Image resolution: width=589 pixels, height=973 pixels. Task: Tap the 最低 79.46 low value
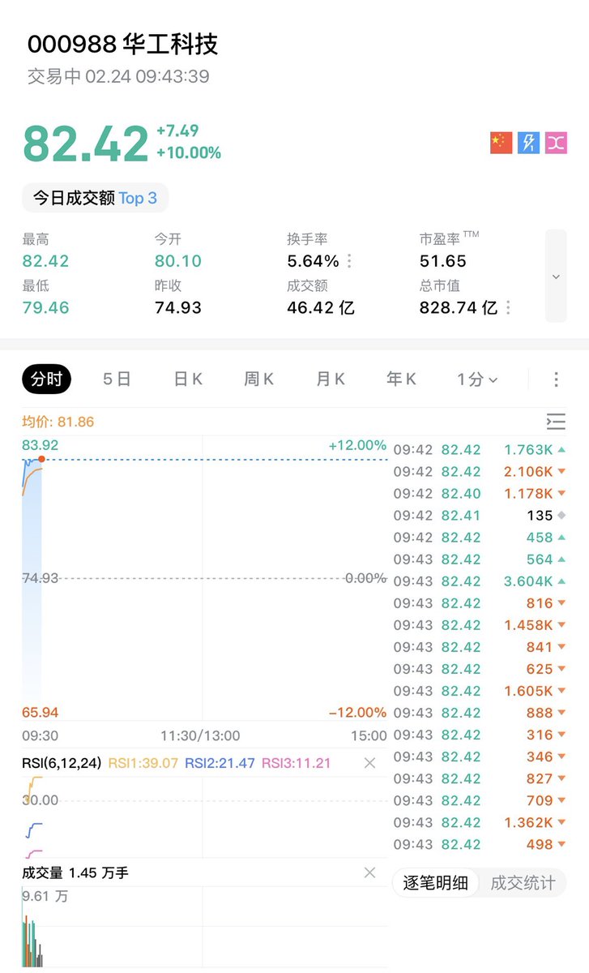pos(45,308)
